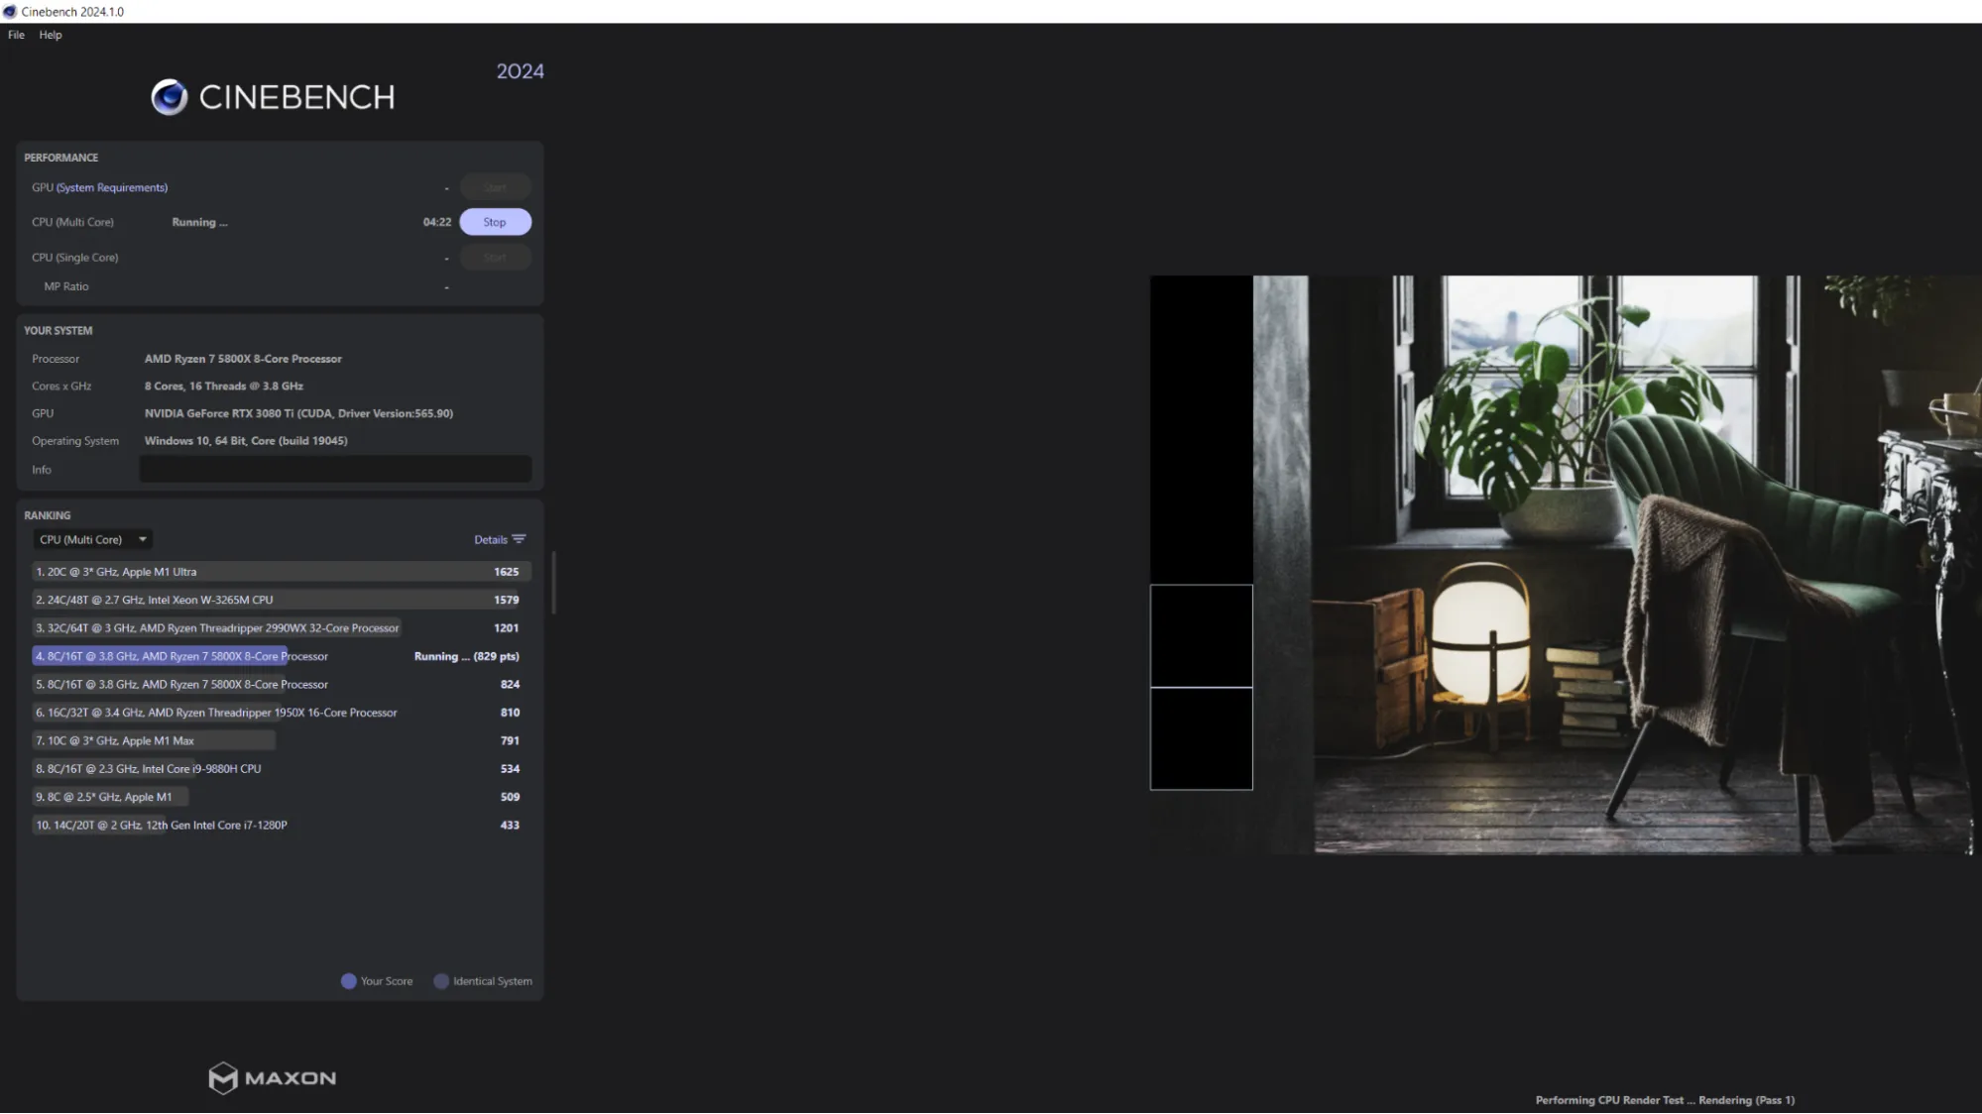Click the Details link in Ranking

(x=491, y=540)
